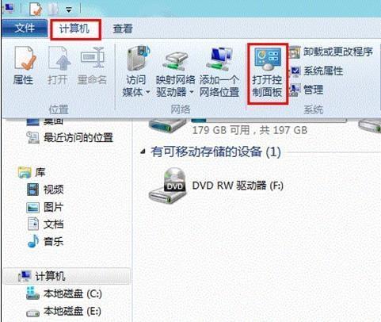Select Local Disk (C:) in navigation pane
This screenshot has height=322, width=381.
pyautogui.click(x=72, y=293)
